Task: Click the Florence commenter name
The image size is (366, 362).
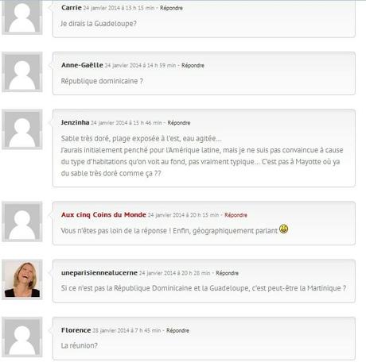Action: point(76,330)
